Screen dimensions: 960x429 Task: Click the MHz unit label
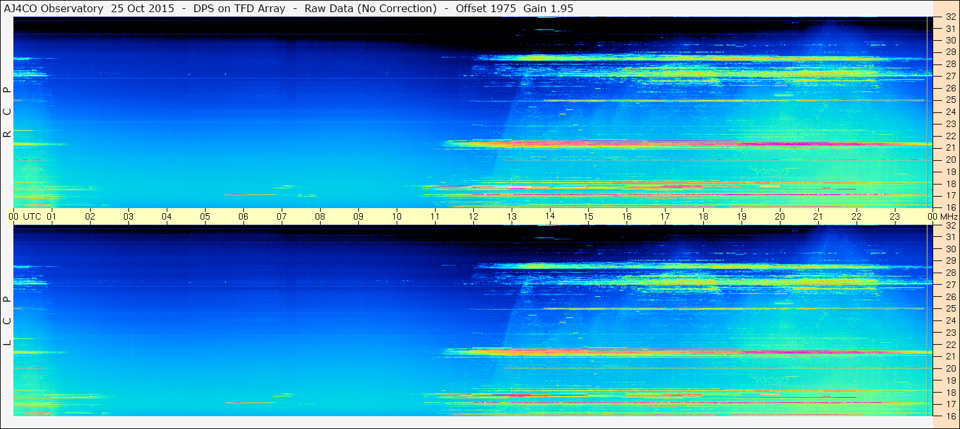tap(949, 216)
